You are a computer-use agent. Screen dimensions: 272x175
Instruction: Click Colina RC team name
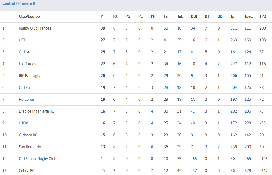point(27,170)
